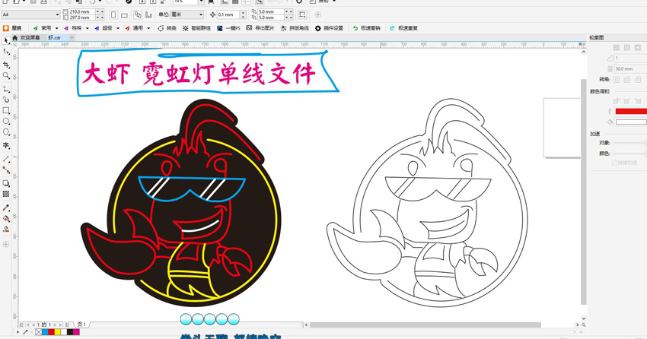647x339 pixels.
Task: Choose round corner style for 转角
Action: pos(626,80)
